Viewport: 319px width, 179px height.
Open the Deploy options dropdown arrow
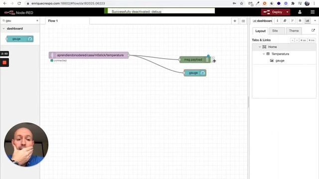[287, 12]
